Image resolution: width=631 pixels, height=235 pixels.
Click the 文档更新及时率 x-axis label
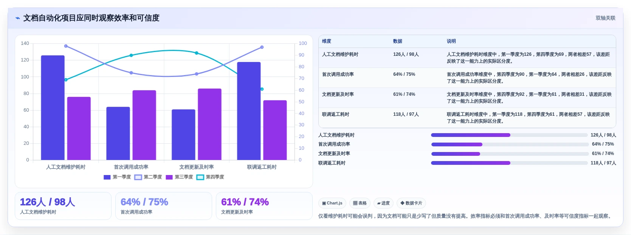pos(197,167)
